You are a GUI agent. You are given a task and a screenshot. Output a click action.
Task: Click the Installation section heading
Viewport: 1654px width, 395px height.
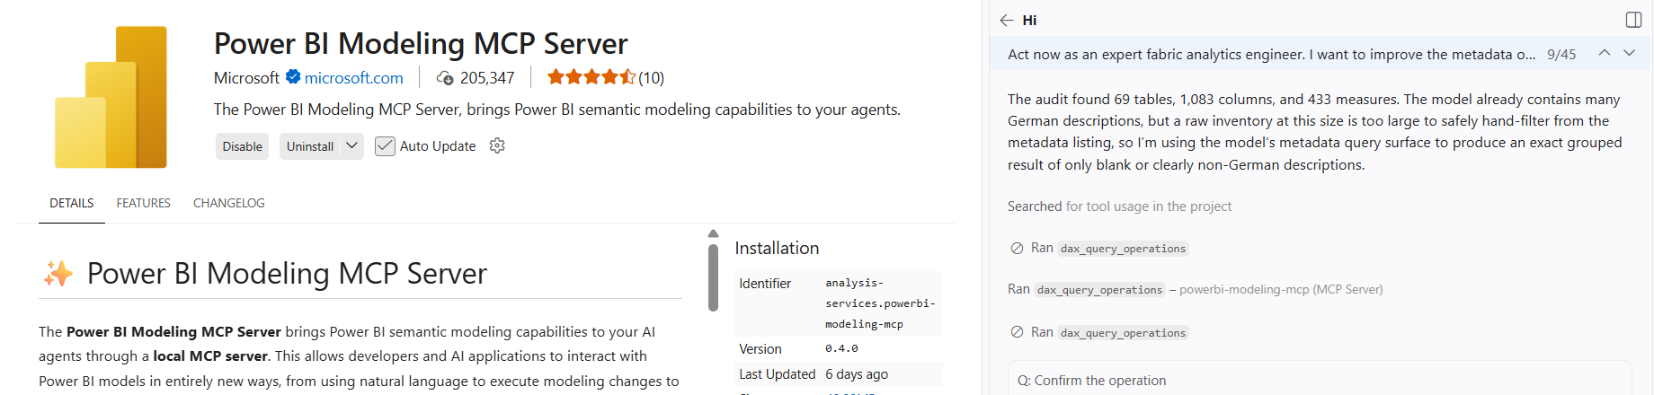click(x=777, y=248)
